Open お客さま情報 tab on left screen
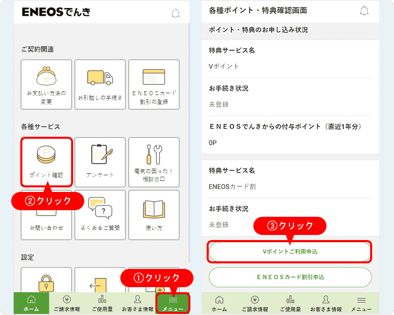 [138, 303]
